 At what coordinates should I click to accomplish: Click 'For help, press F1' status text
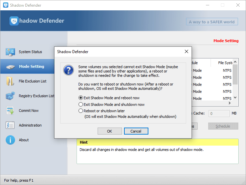(19, 180)
